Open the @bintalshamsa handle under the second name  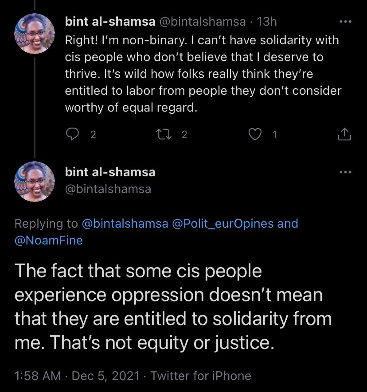108,189
